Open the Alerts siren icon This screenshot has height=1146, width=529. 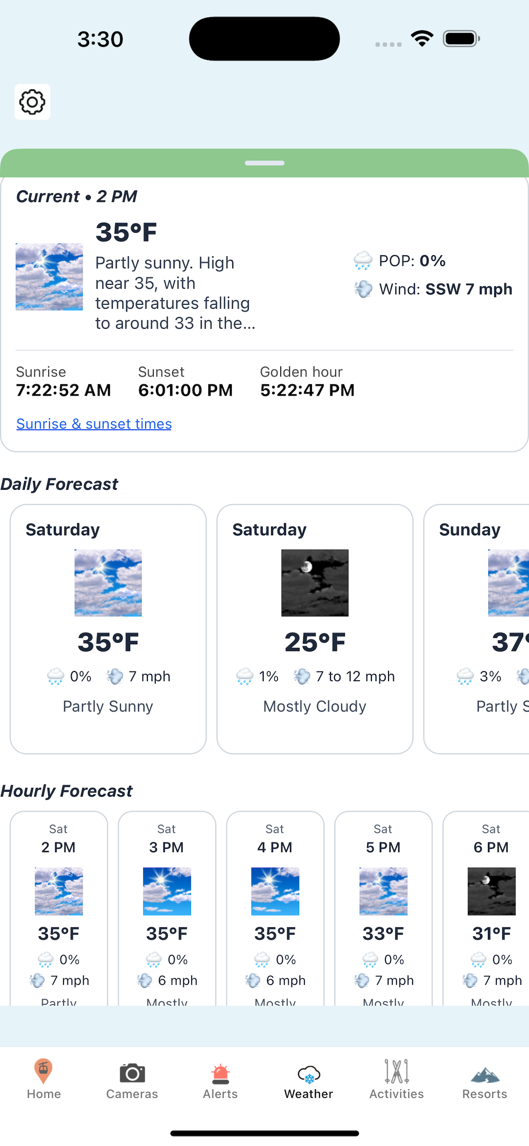(x=221, y=1074)
